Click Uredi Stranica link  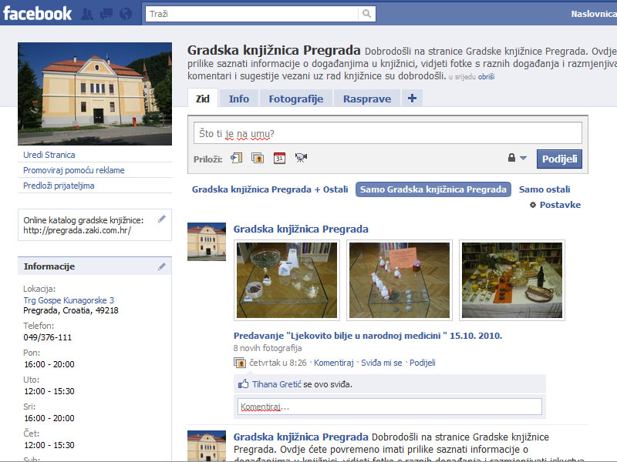tap(49, 155)
